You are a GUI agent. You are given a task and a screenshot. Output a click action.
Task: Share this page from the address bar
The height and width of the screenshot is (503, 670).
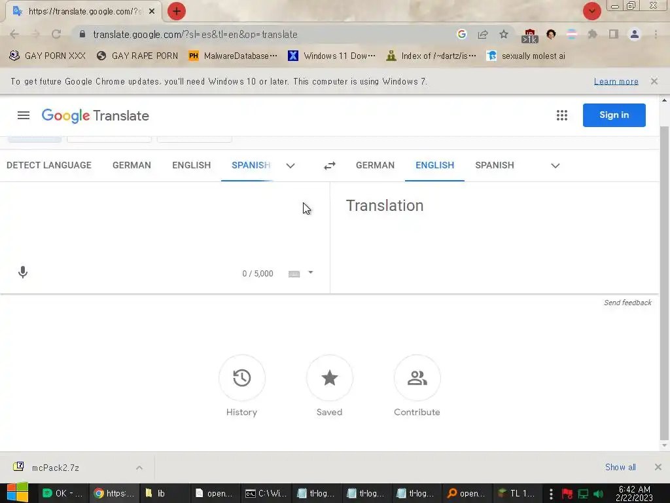click(x=483, y=34)
